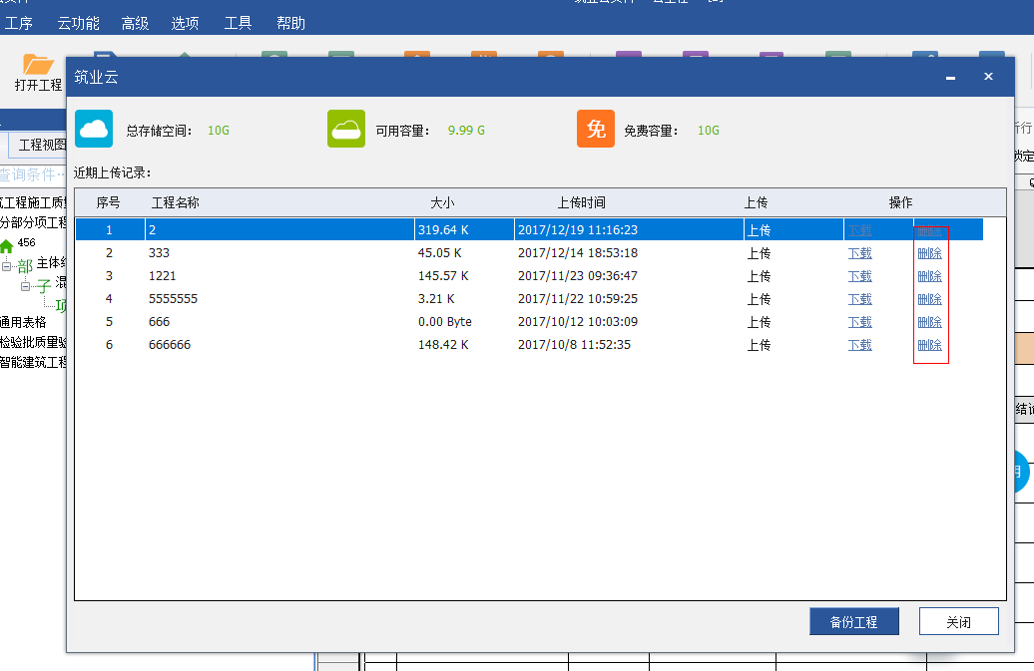
Task: Open the 高级 menu
Action: (135, 23)
